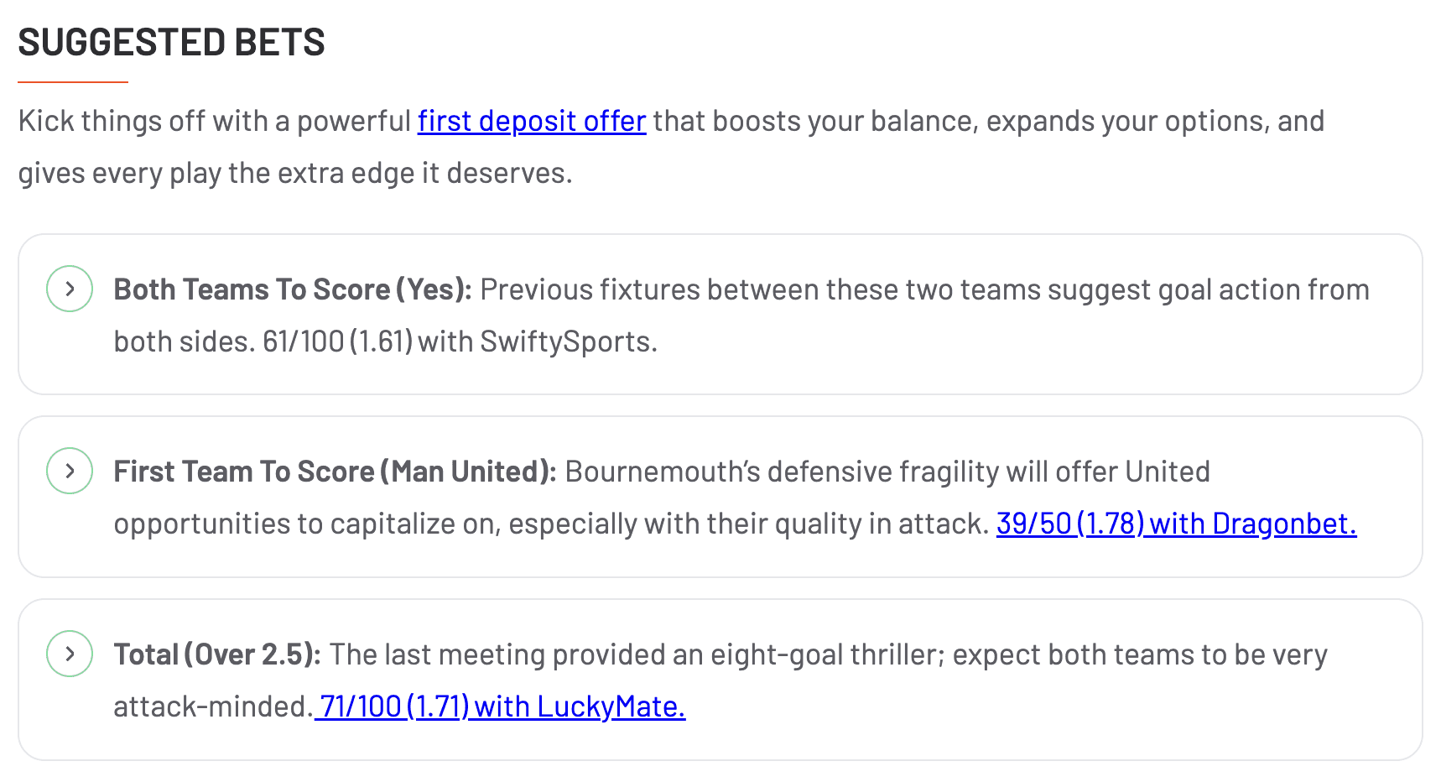Viewport: 1441px width, 782px height.
Task: Open the first deposit offer link
Action: coord(531,122)
